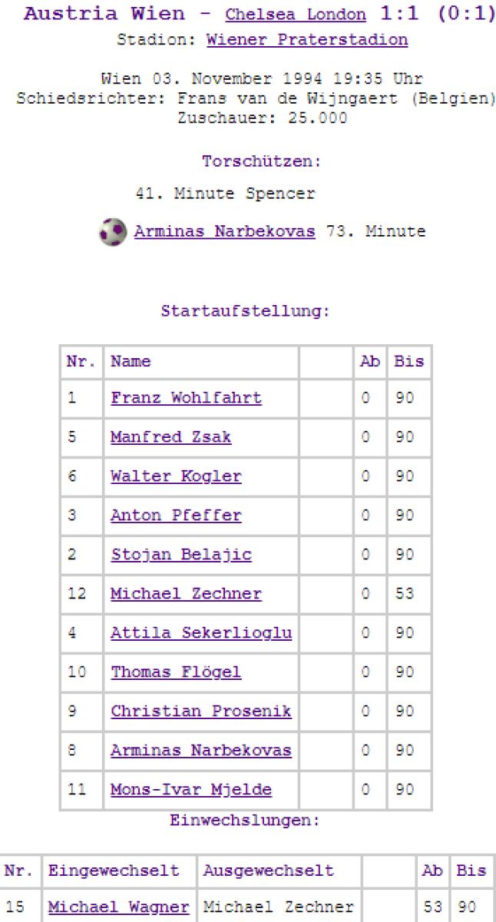Open substitute Michael Wagner's page

coord(118,907)
